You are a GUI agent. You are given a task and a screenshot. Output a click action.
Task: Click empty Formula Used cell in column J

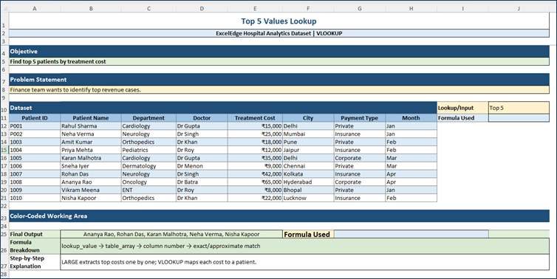point(519,118)
